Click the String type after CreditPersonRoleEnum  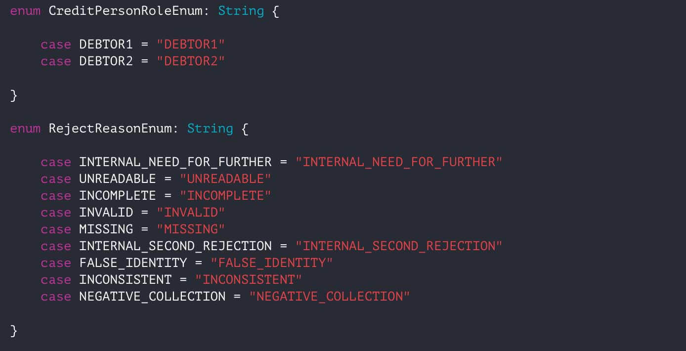(241, 11)
